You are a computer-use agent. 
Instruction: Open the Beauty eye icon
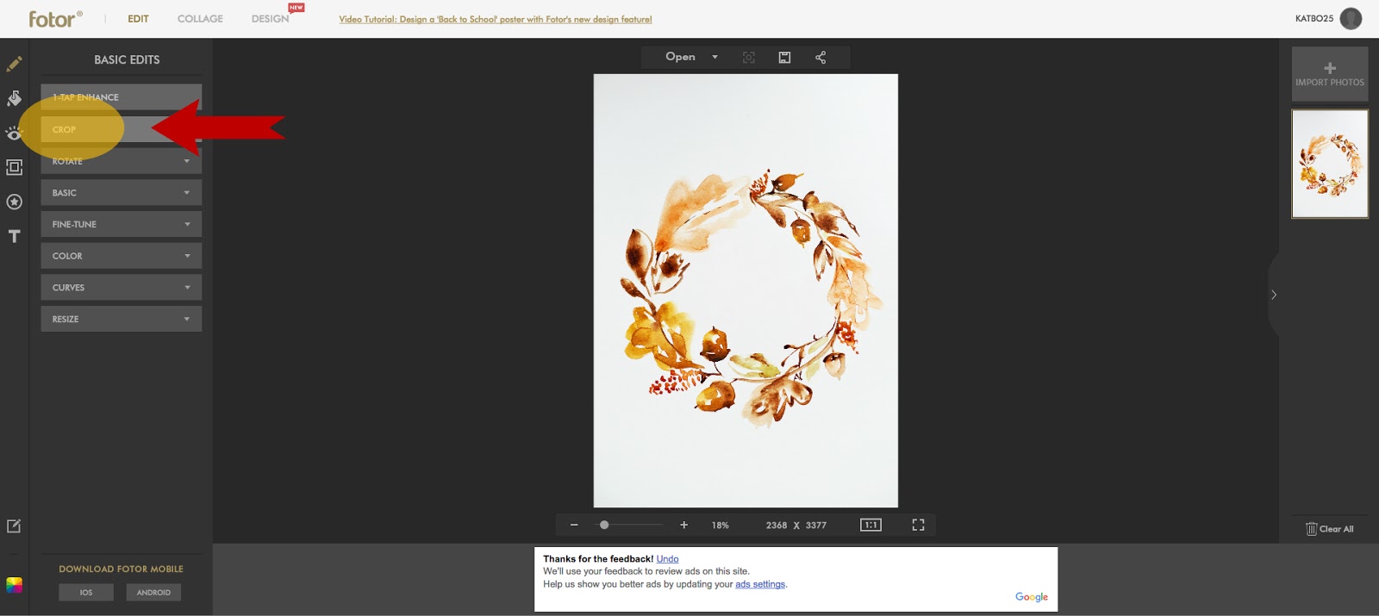point(14,133)
